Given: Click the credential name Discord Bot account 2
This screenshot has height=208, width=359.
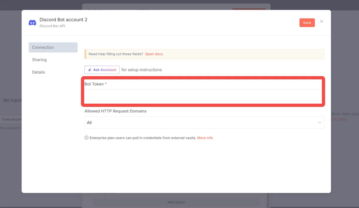Looking at the screenshot, I should (63, 20).
